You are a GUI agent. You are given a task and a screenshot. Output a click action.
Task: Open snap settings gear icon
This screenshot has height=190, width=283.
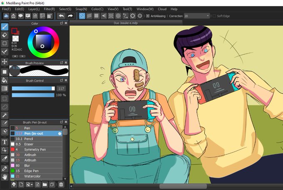pos(140,16)
